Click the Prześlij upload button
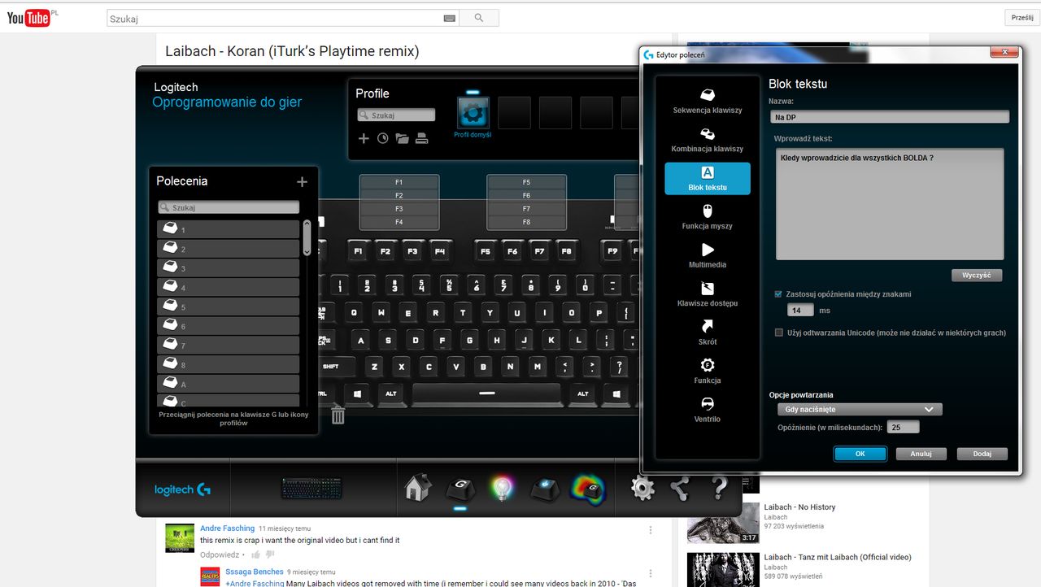Screen dimensions: 1041x587 tap(1021, 17)
